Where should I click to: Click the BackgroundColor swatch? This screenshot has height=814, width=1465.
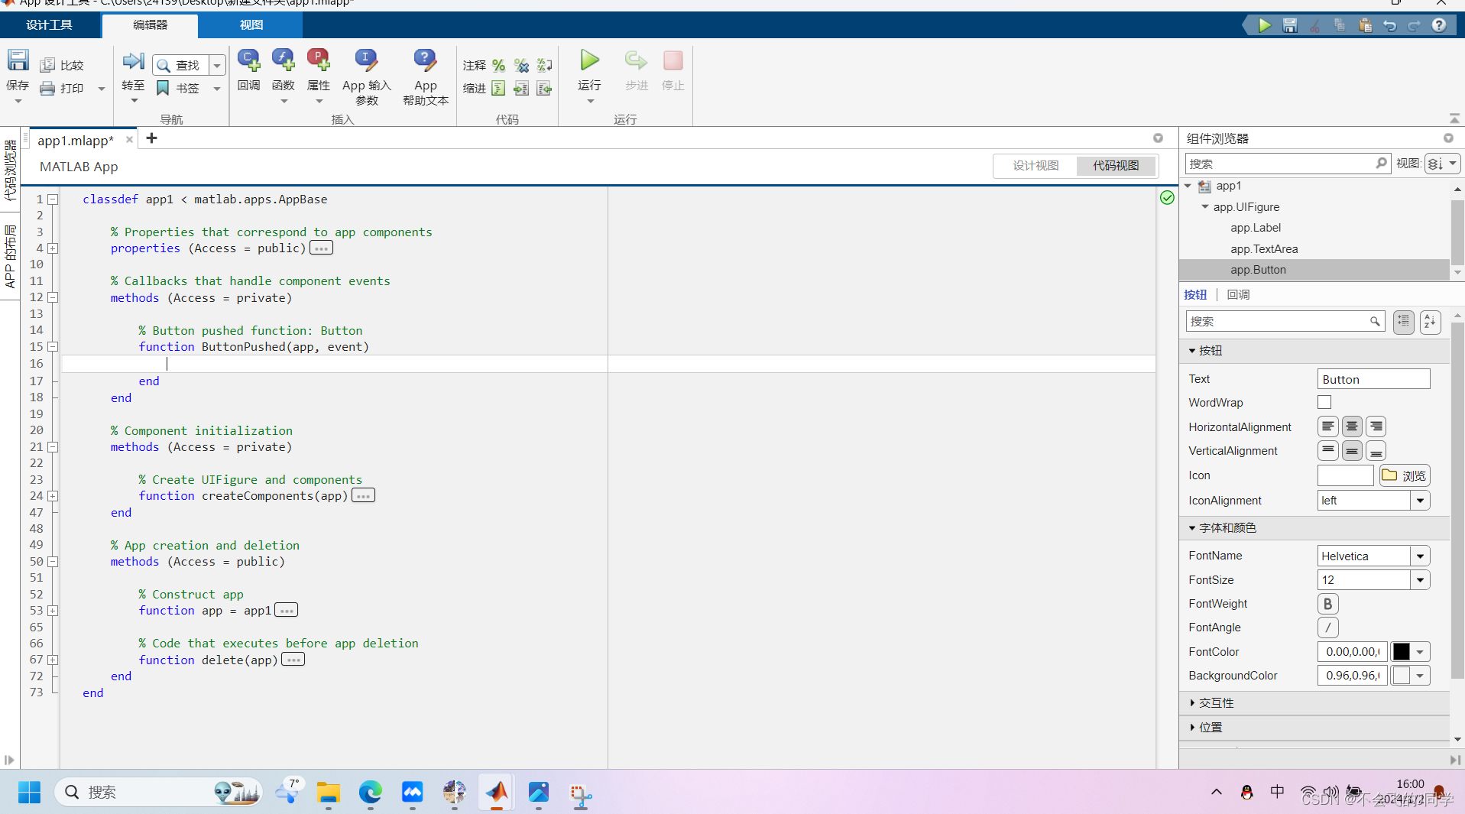pyautogui.click(x=1402, y=676)
